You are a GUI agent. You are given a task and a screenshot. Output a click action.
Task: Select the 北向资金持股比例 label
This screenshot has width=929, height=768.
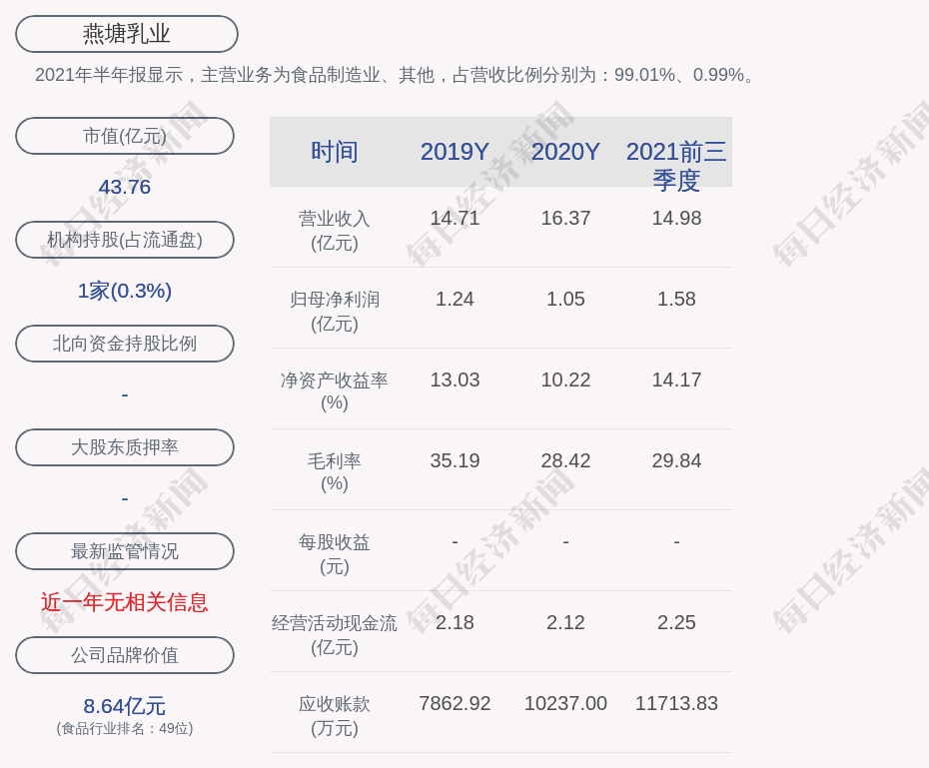125,344
